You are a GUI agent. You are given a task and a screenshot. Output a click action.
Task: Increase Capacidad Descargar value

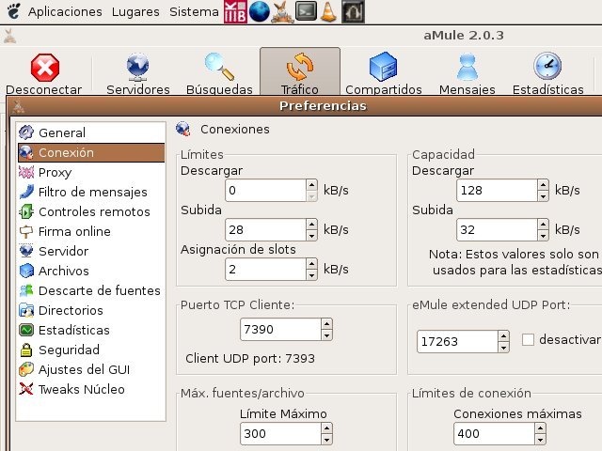pos(543,185)
